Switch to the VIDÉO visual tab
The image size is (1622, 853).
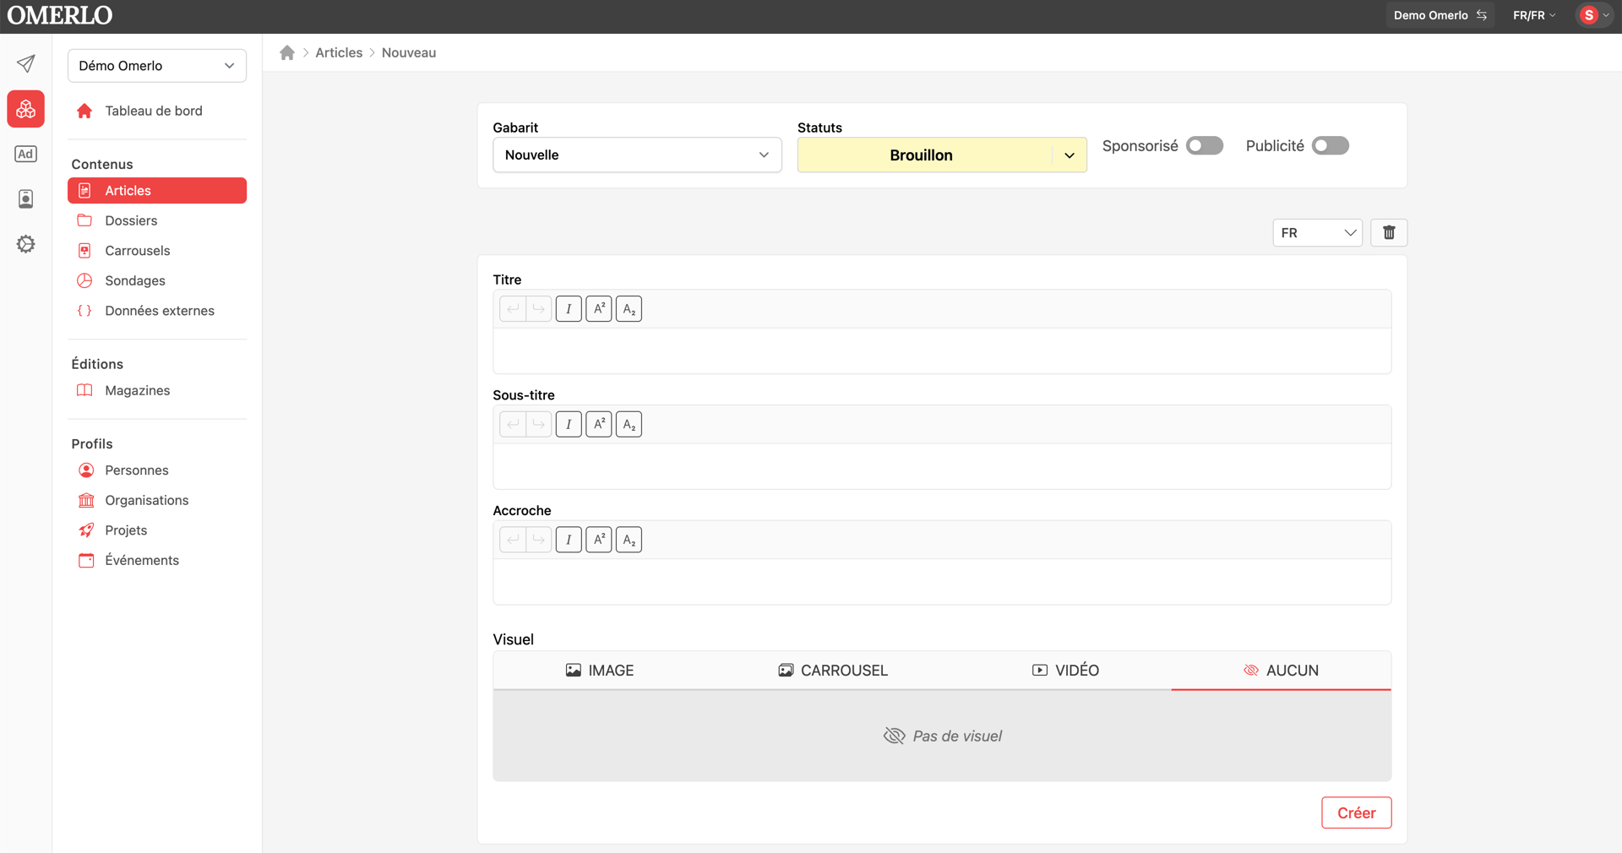(1065, 671)
